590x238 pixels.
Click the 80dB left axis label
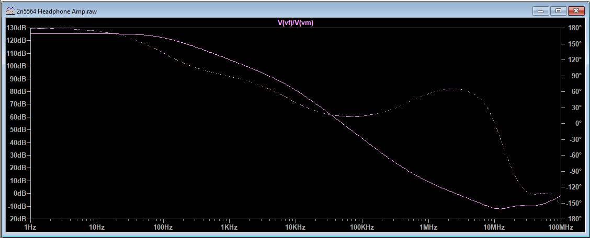coord(18,91)
